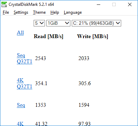Select the 4K Q32T1 read value 354.1
This screenshot has height=126, width=138.
[x=41, y=83]
